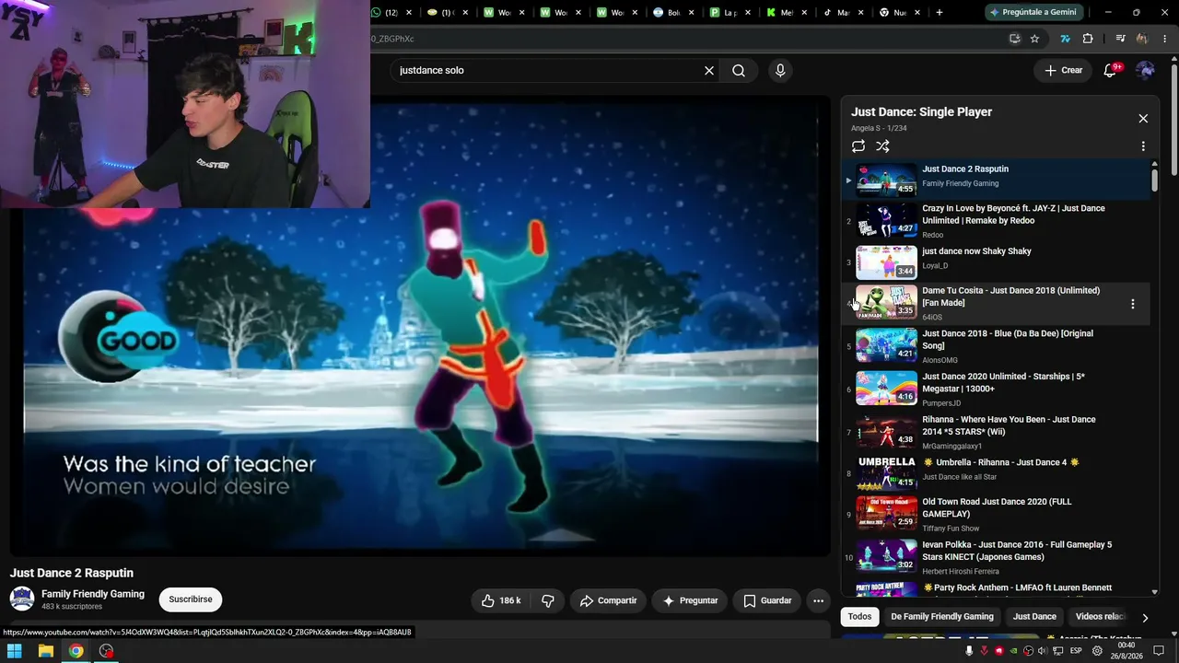This screenshot has width=1179, height=663.
Task: Select the Todos filter chip
Action: click(859, 617)
